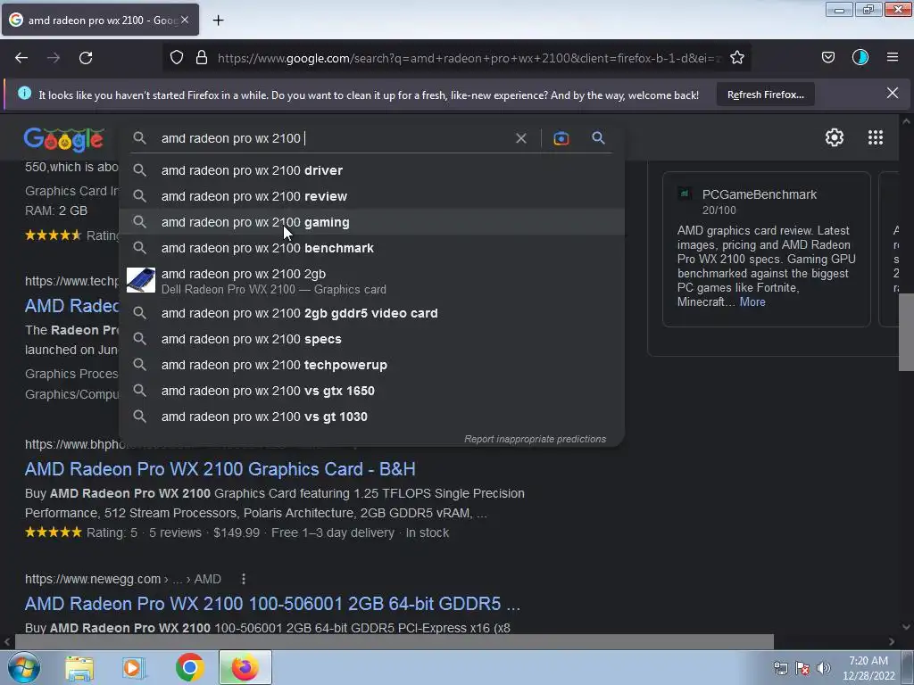Click the Refresh Firefox button

point(765,95)
